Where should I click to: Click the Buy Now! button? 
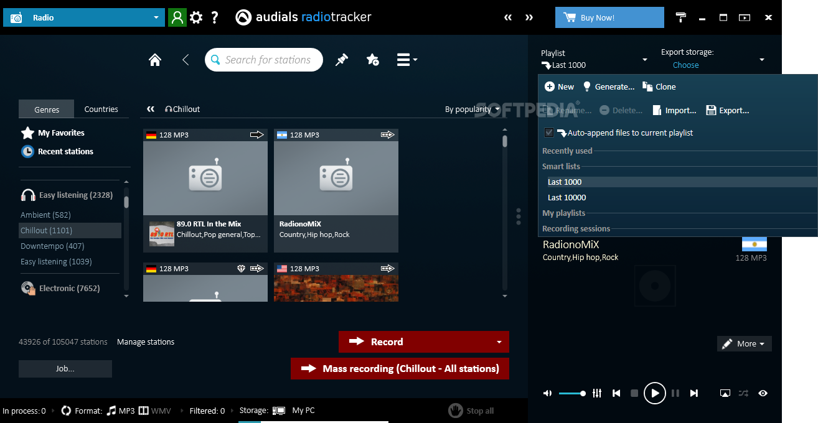point(609,17)
